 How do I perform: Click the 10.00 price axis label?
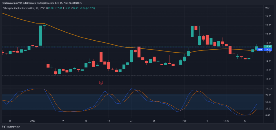pos(268,79)
